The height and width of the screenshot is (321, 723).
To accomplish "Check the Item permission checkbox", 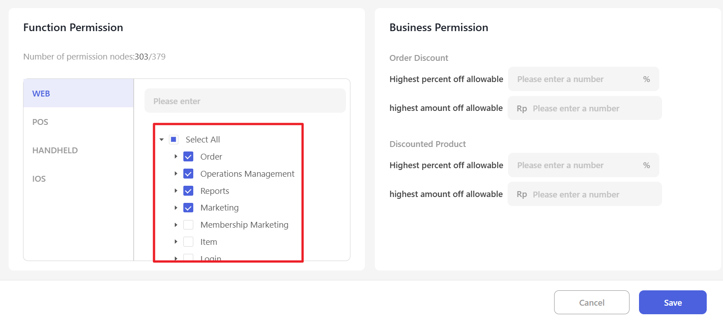I will (188, 242).
